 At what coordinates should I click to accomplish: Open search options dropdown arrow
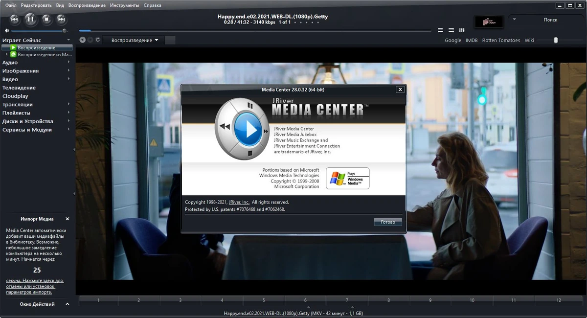tap(514, 20)
